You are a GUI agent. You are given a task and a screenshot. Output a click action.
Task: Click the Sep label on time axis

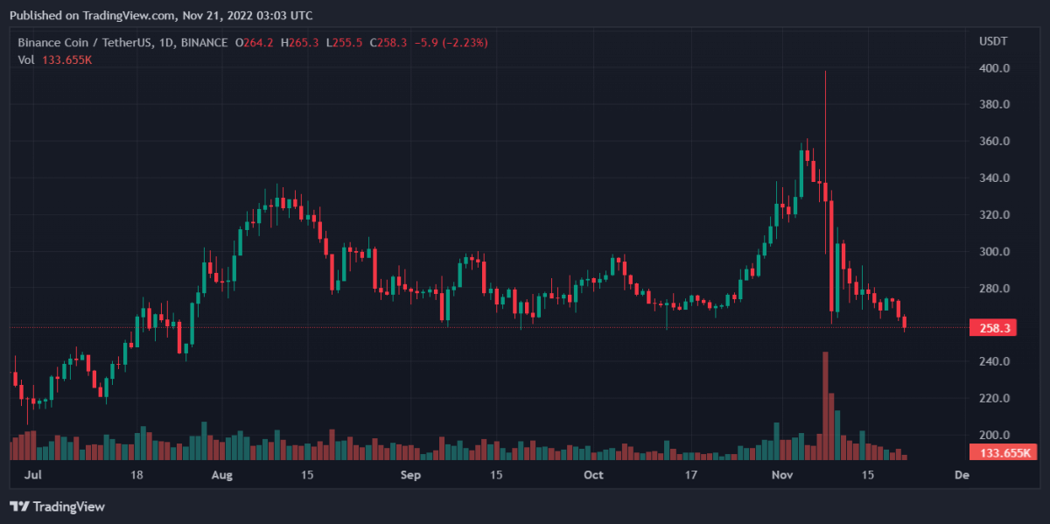410,475
